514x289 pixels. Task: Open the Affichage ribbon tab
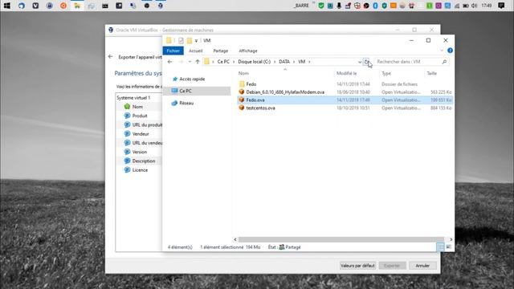coord(248,51)
